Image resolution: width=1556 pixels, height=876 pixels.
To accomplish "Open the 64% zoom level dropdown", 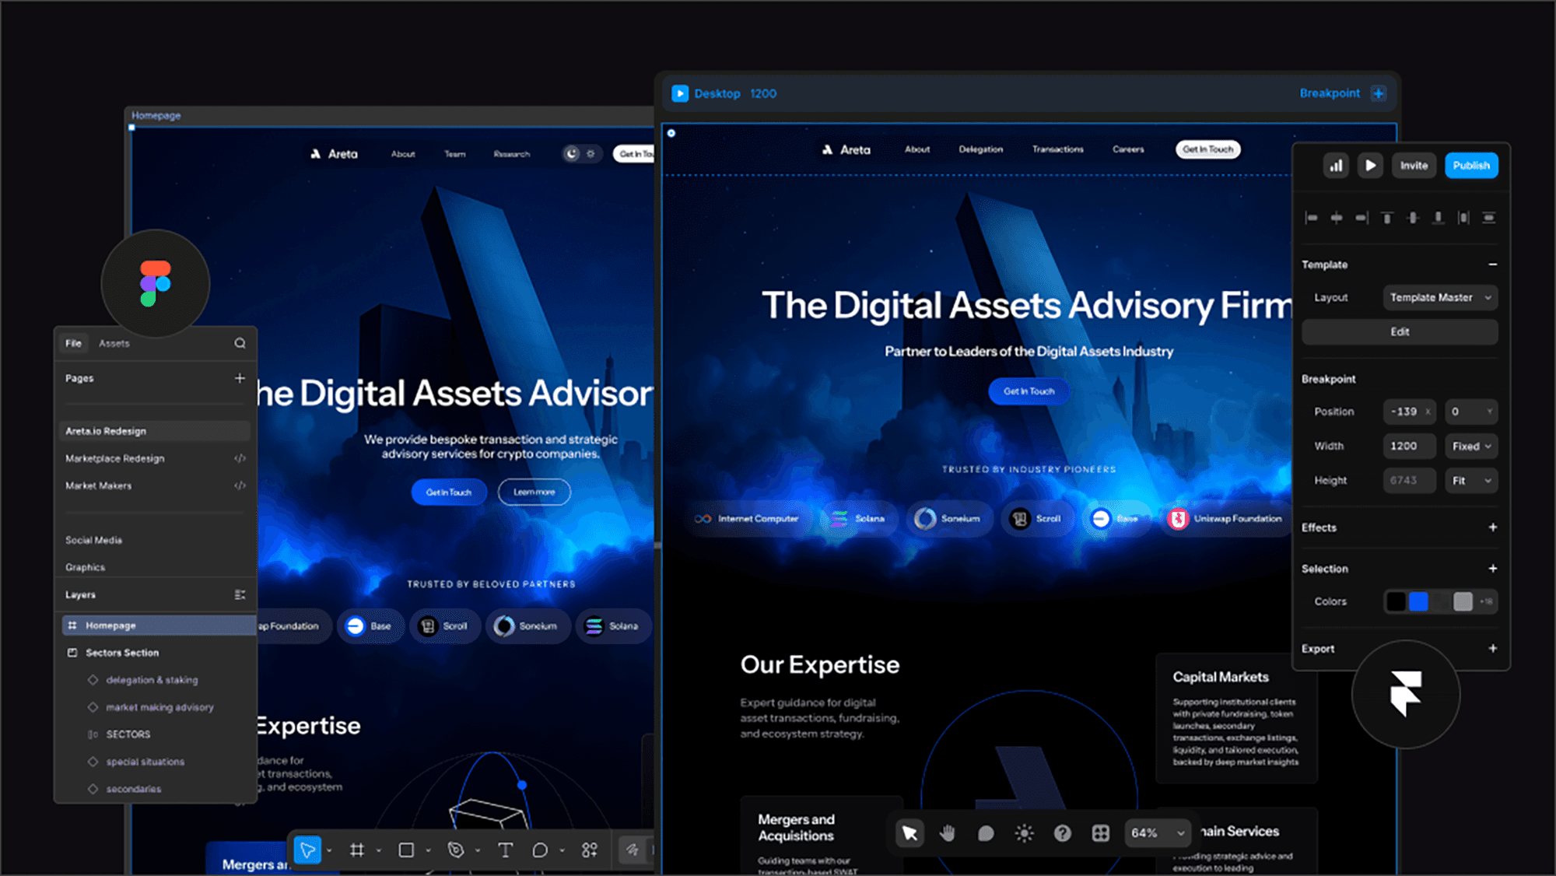I will [1158, 832].
